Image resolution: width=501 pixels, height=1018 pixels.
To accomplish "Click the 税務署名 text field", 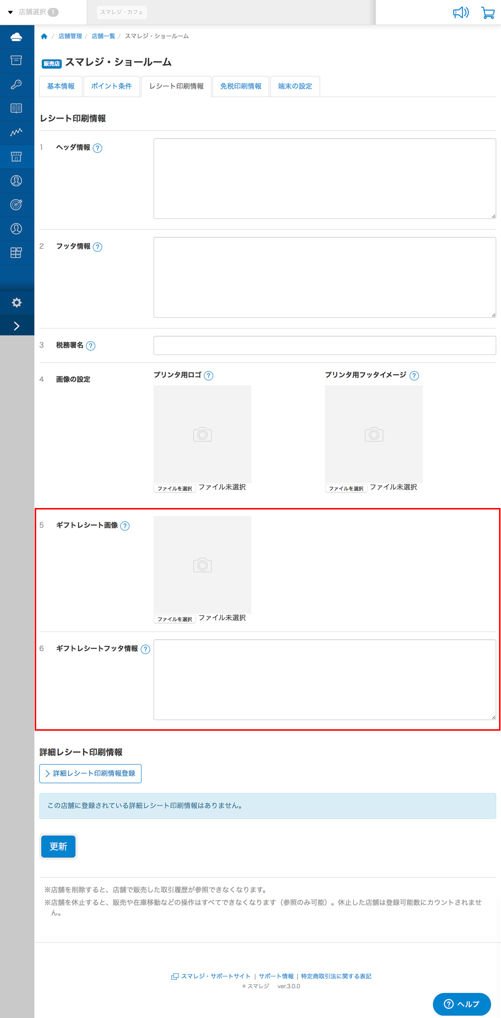I will pyautogui.click(x=324, y=346).
